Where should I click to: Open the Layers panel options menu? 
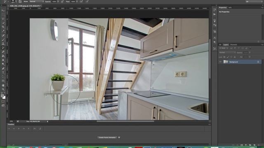(262, 45)
